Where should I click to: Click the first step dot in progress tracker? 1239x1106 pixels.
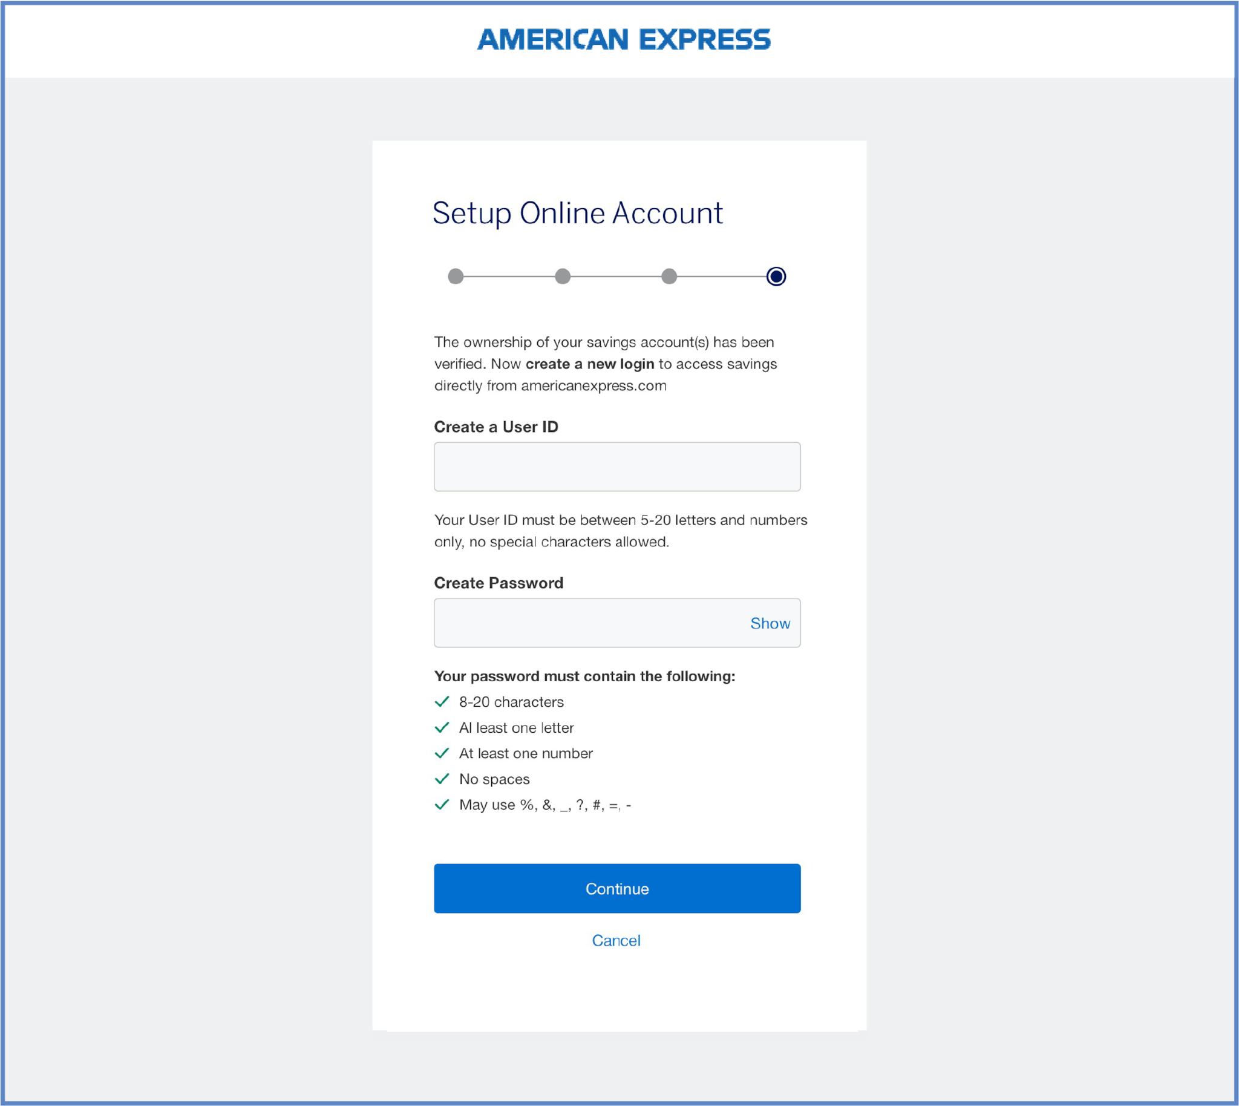(x=455, y=276)
